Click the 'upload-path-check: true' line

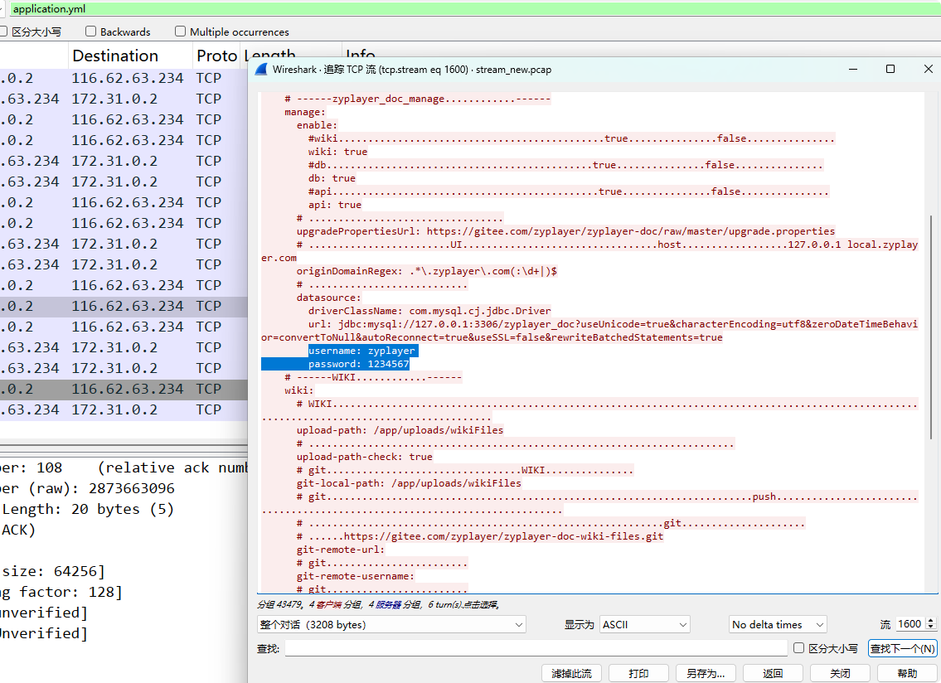coord(364,457)
